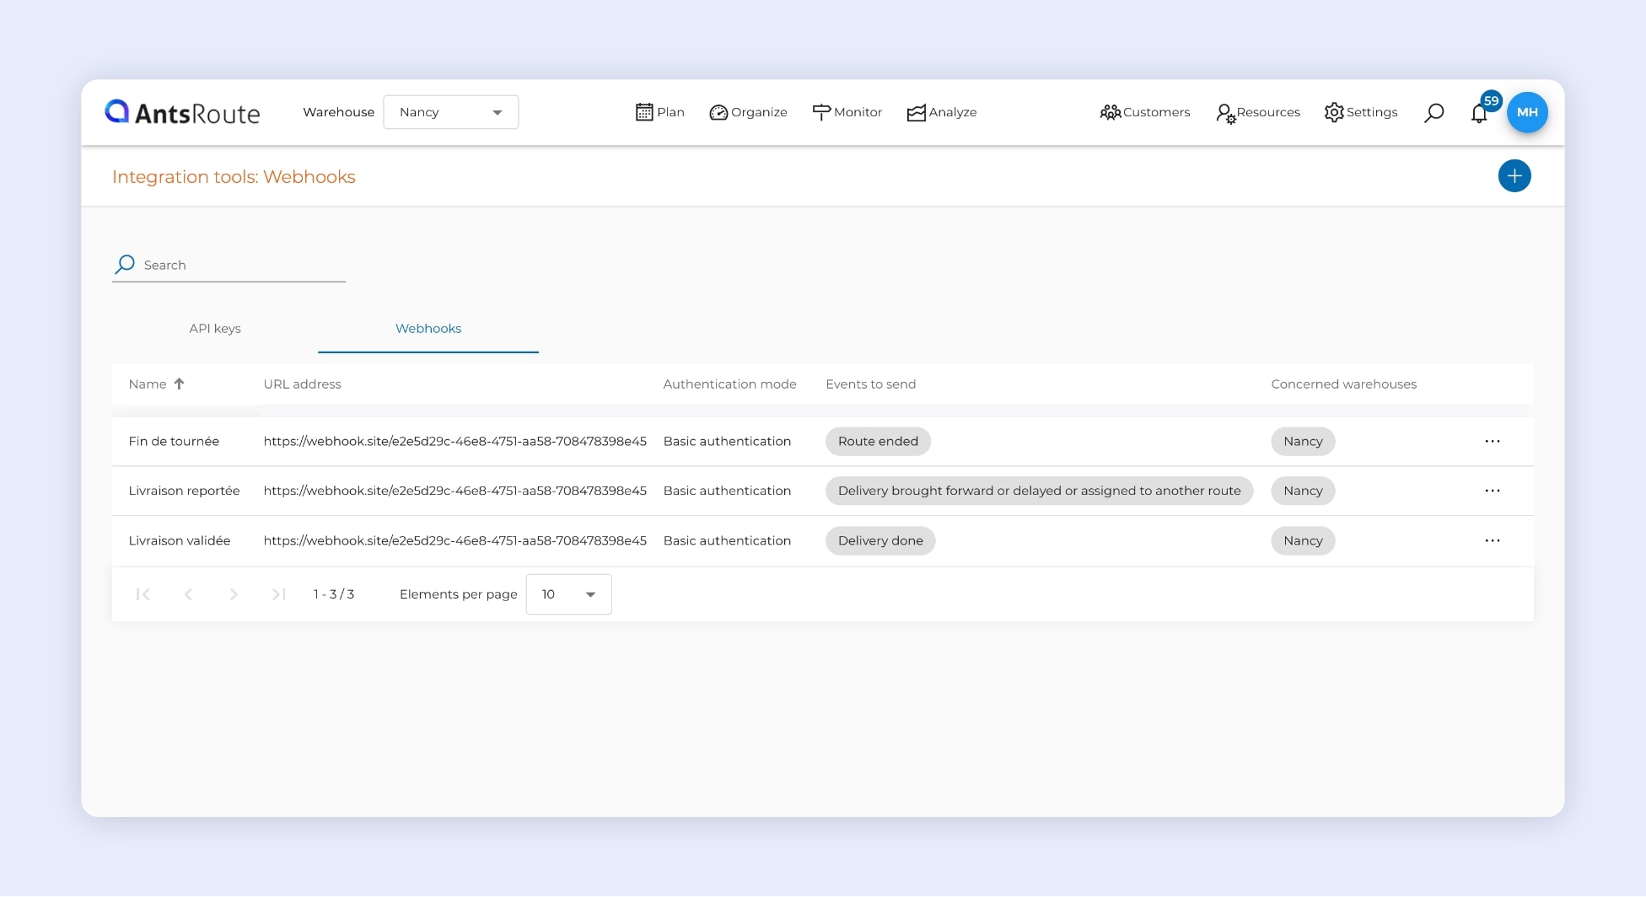Open more options for Fin de tournée
This screenshot has height=897, width=1646.
[x=1492, y=442]
